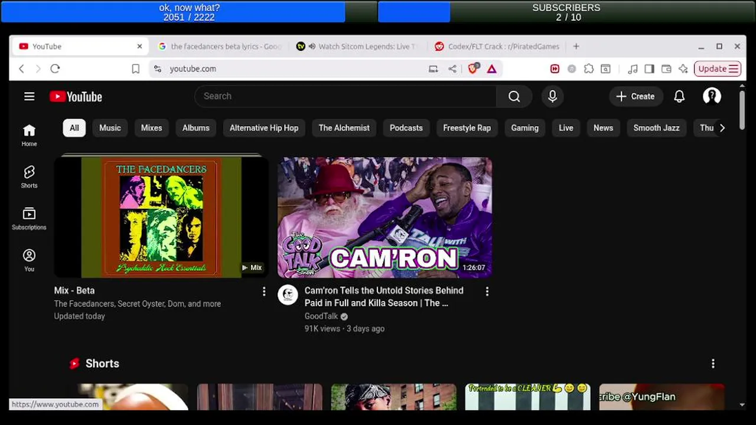The width and height of the screenshot is (756, 425).
Task: Close the YouTube browser tab
Action: coord(139,47)
